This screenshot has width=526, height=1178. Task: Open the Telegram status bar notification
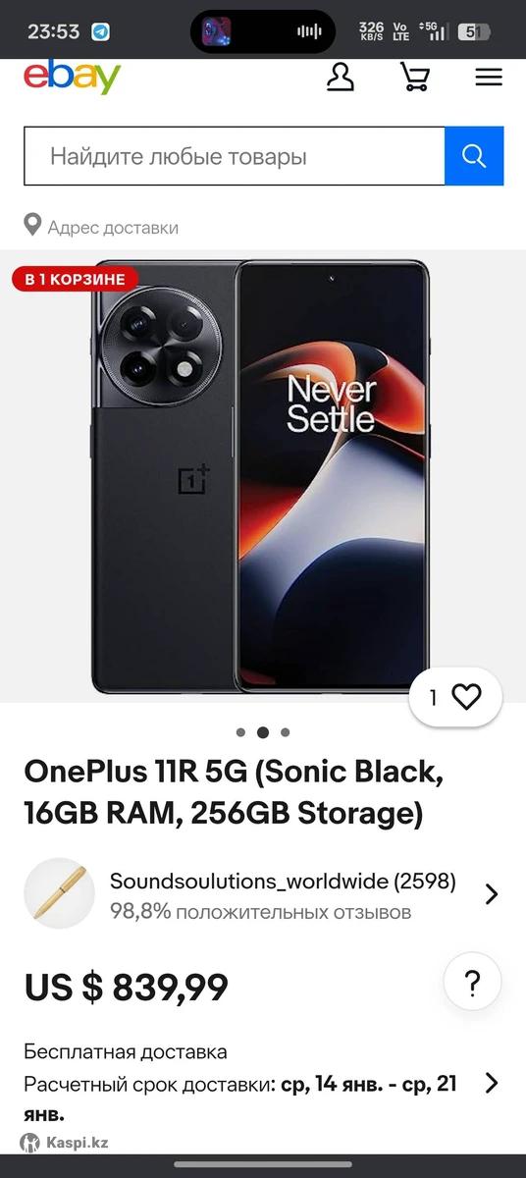click(100, 31)
